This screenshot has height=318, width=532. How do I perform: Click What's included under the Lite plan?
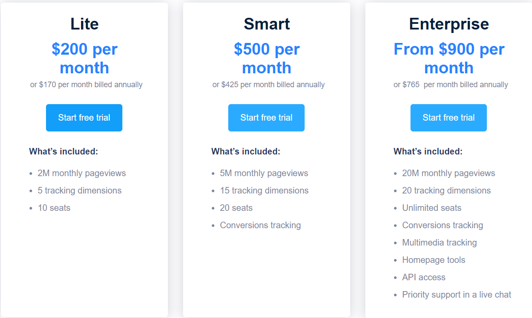pyautogui.click(x=63, y=151)
